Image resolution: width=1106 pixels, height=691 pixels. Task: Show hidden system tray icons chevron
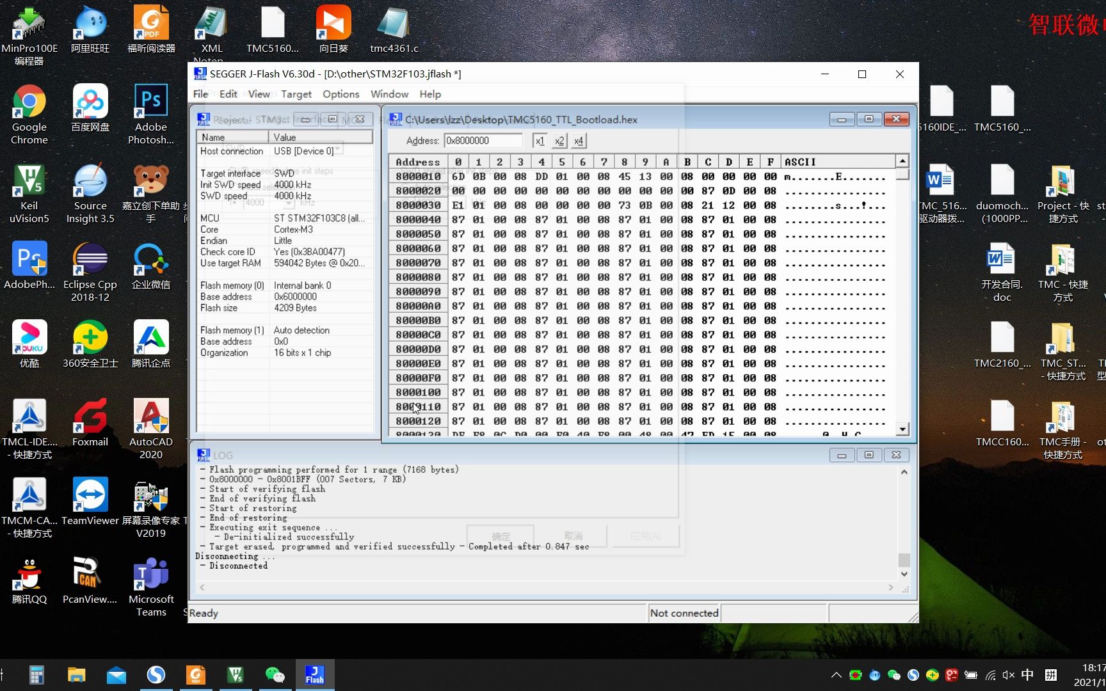click(x=836, y=675)
